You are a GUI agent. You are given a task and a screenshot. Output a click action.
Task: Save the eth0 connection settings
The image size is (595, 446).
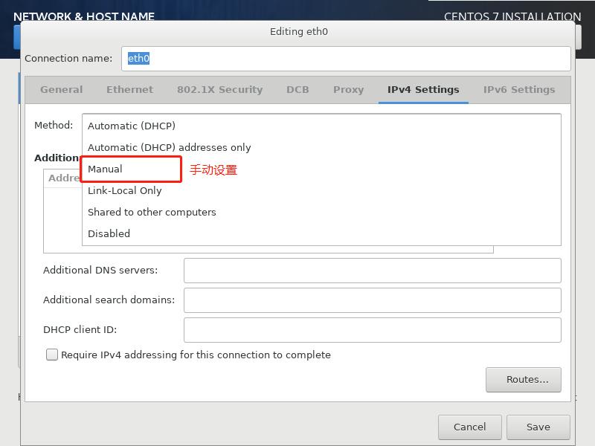coord(538,427)
